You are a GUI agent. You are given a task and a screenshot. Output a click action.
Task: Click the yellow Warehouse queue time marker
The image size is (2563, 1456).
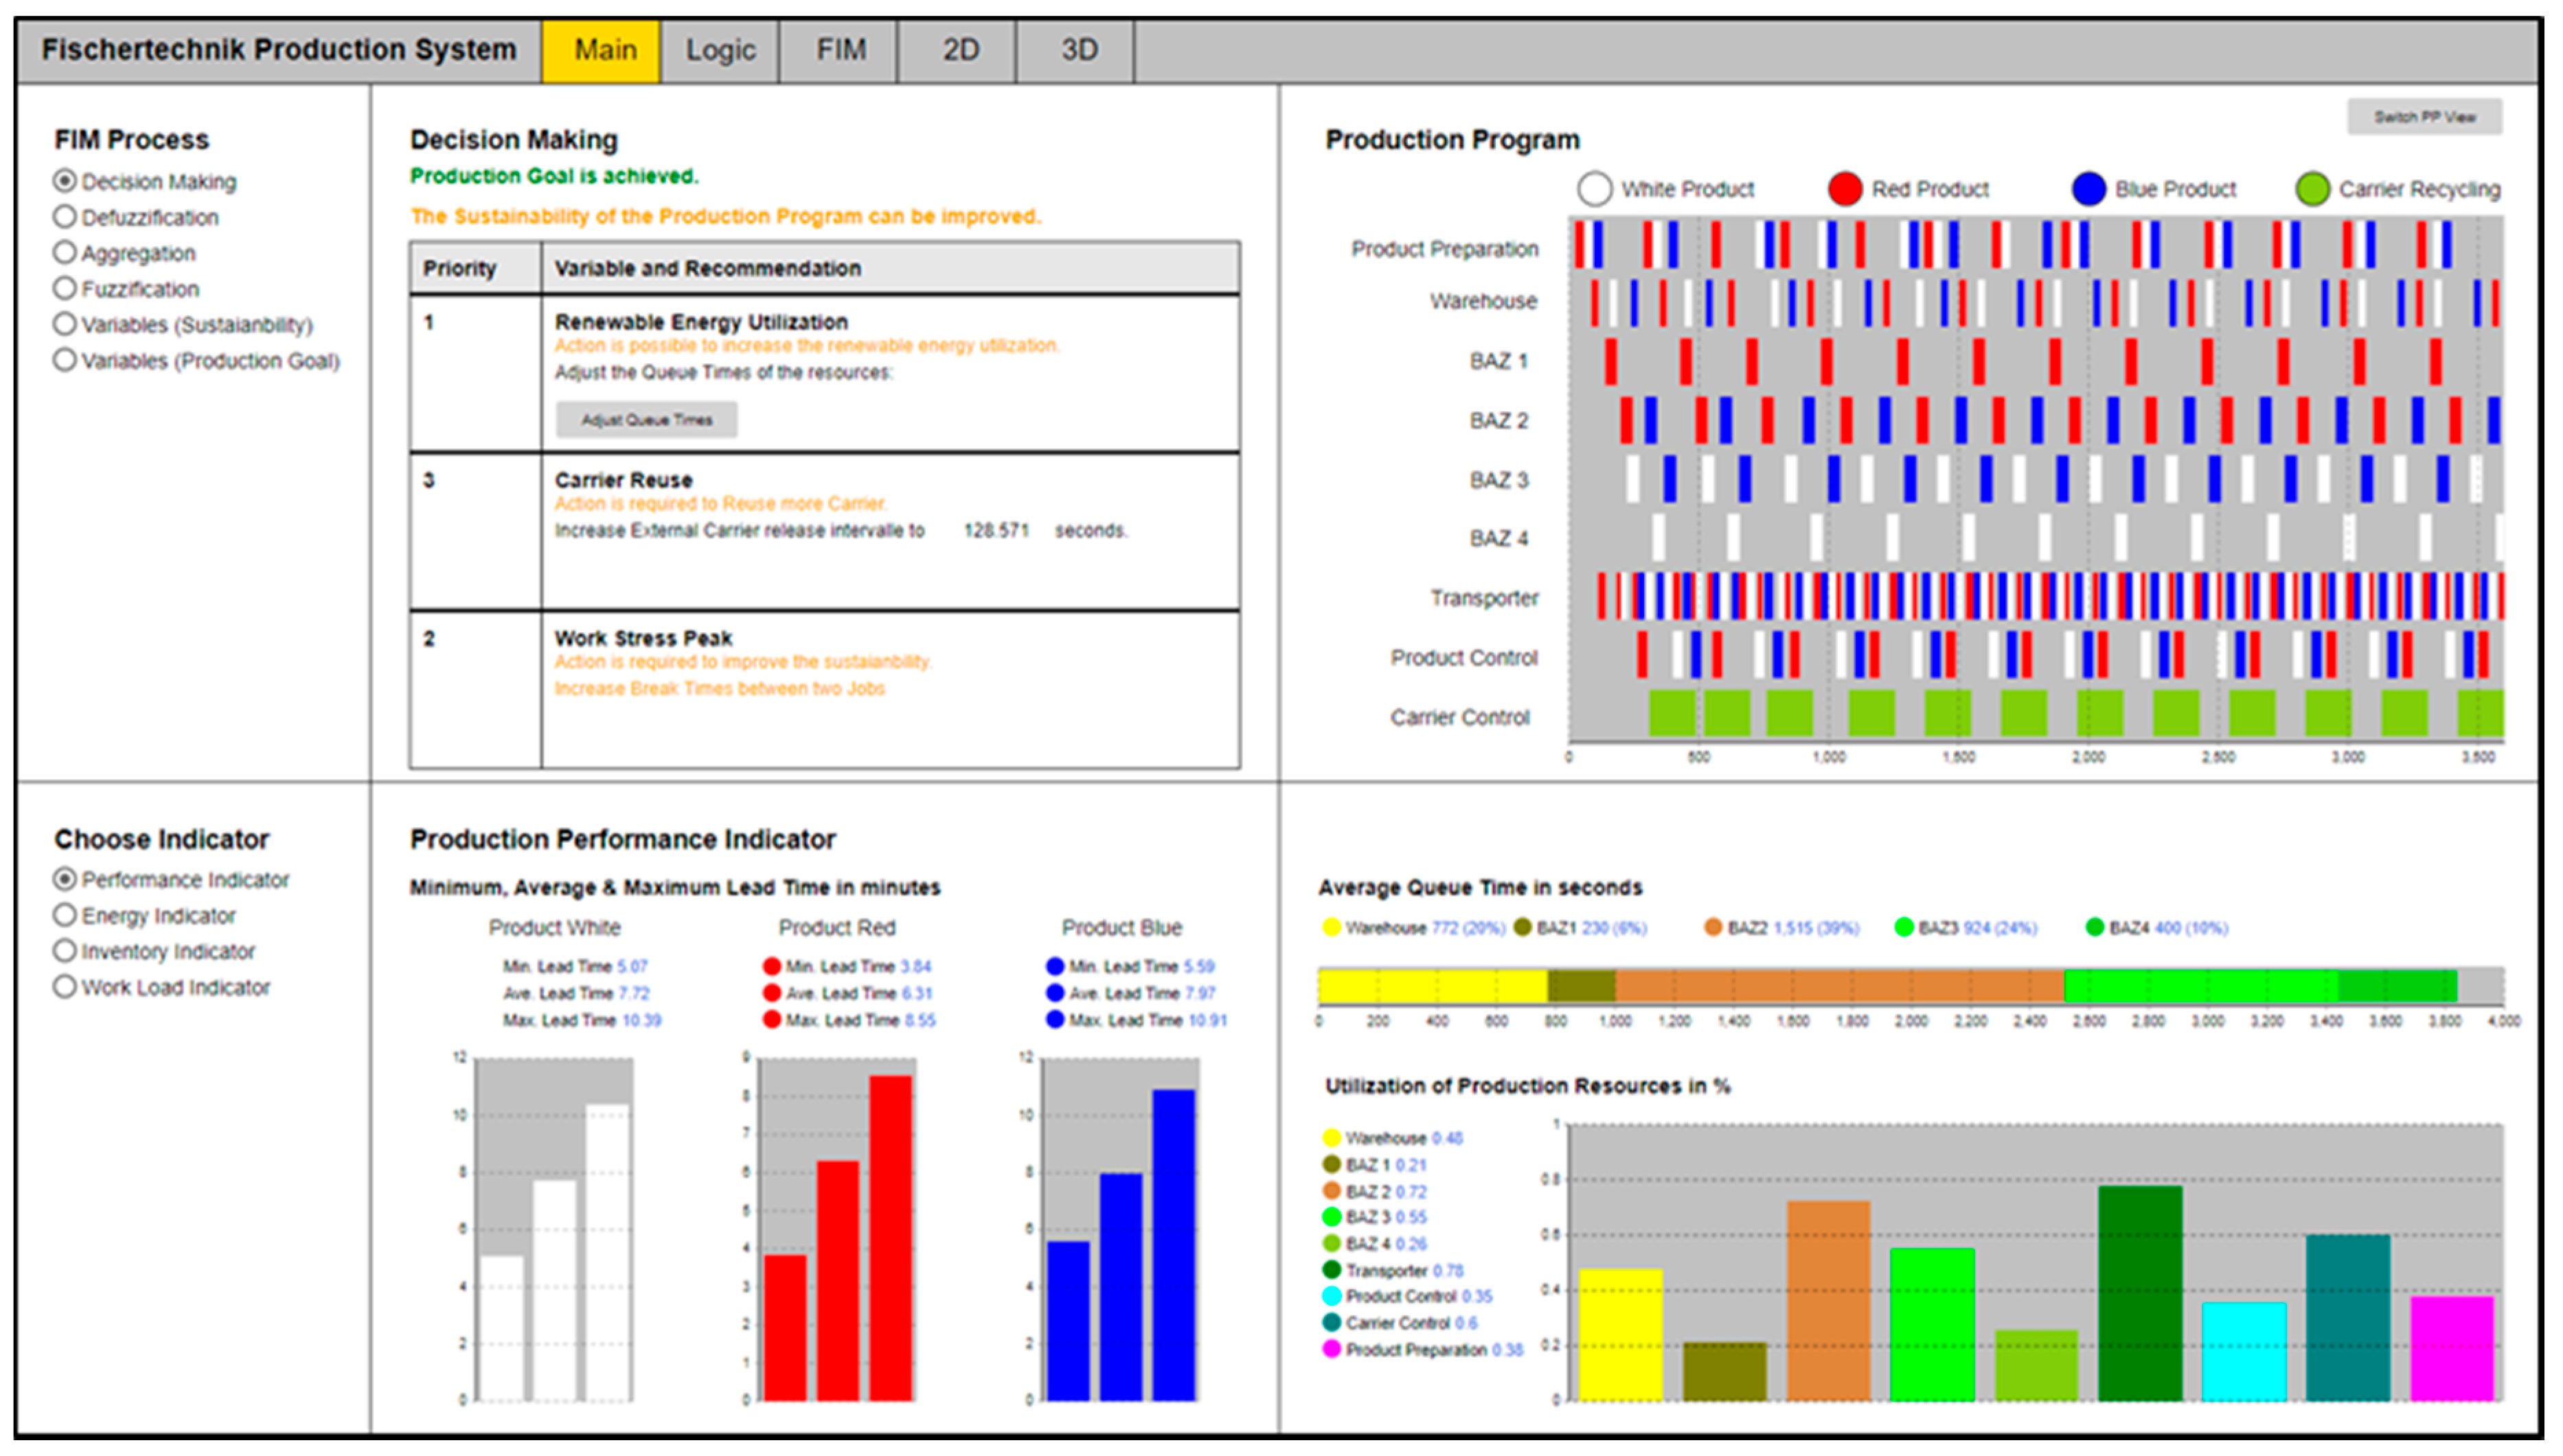click(1330, 928)
